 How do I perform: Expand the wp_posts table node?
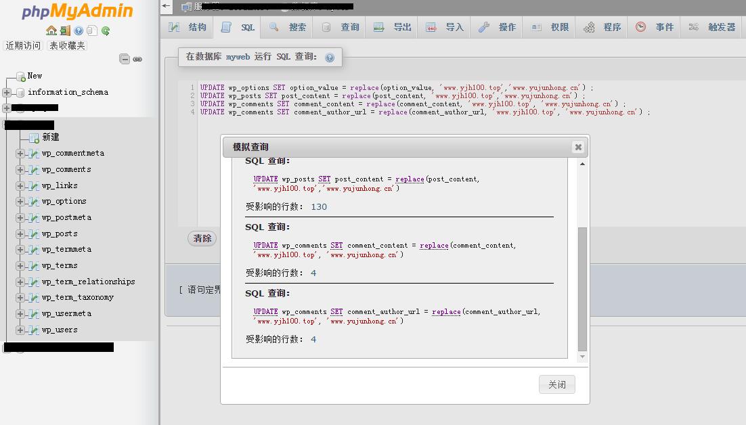(20, 233)
